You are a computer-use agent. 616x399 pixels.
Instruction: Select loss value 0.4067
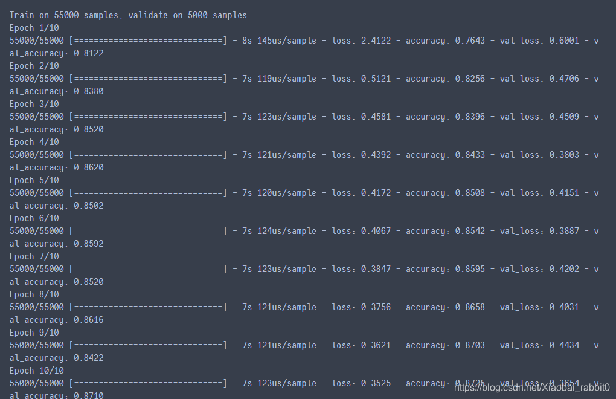tap(376, 231)
